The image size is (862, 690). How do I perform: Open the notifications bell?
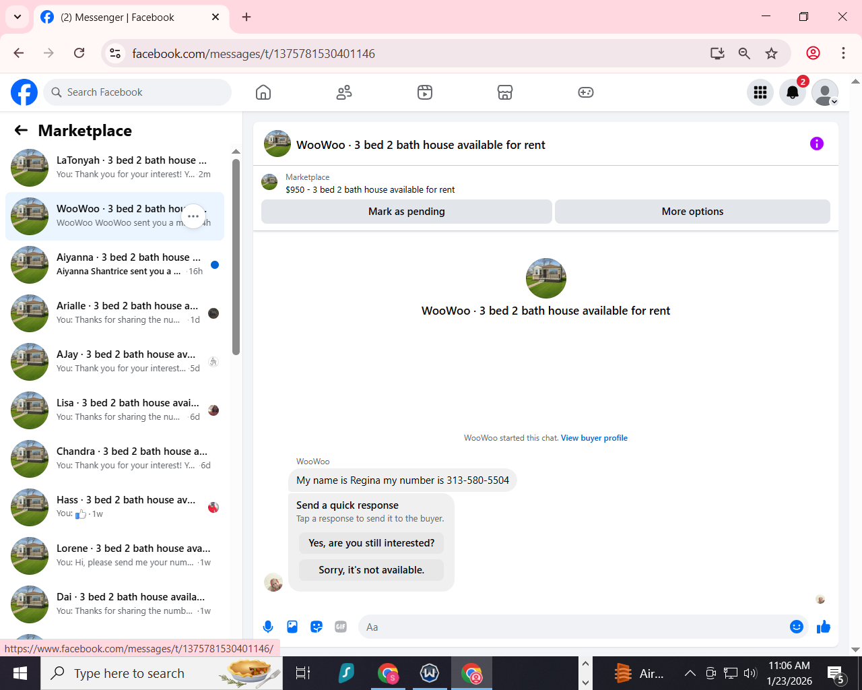point(793,92)
